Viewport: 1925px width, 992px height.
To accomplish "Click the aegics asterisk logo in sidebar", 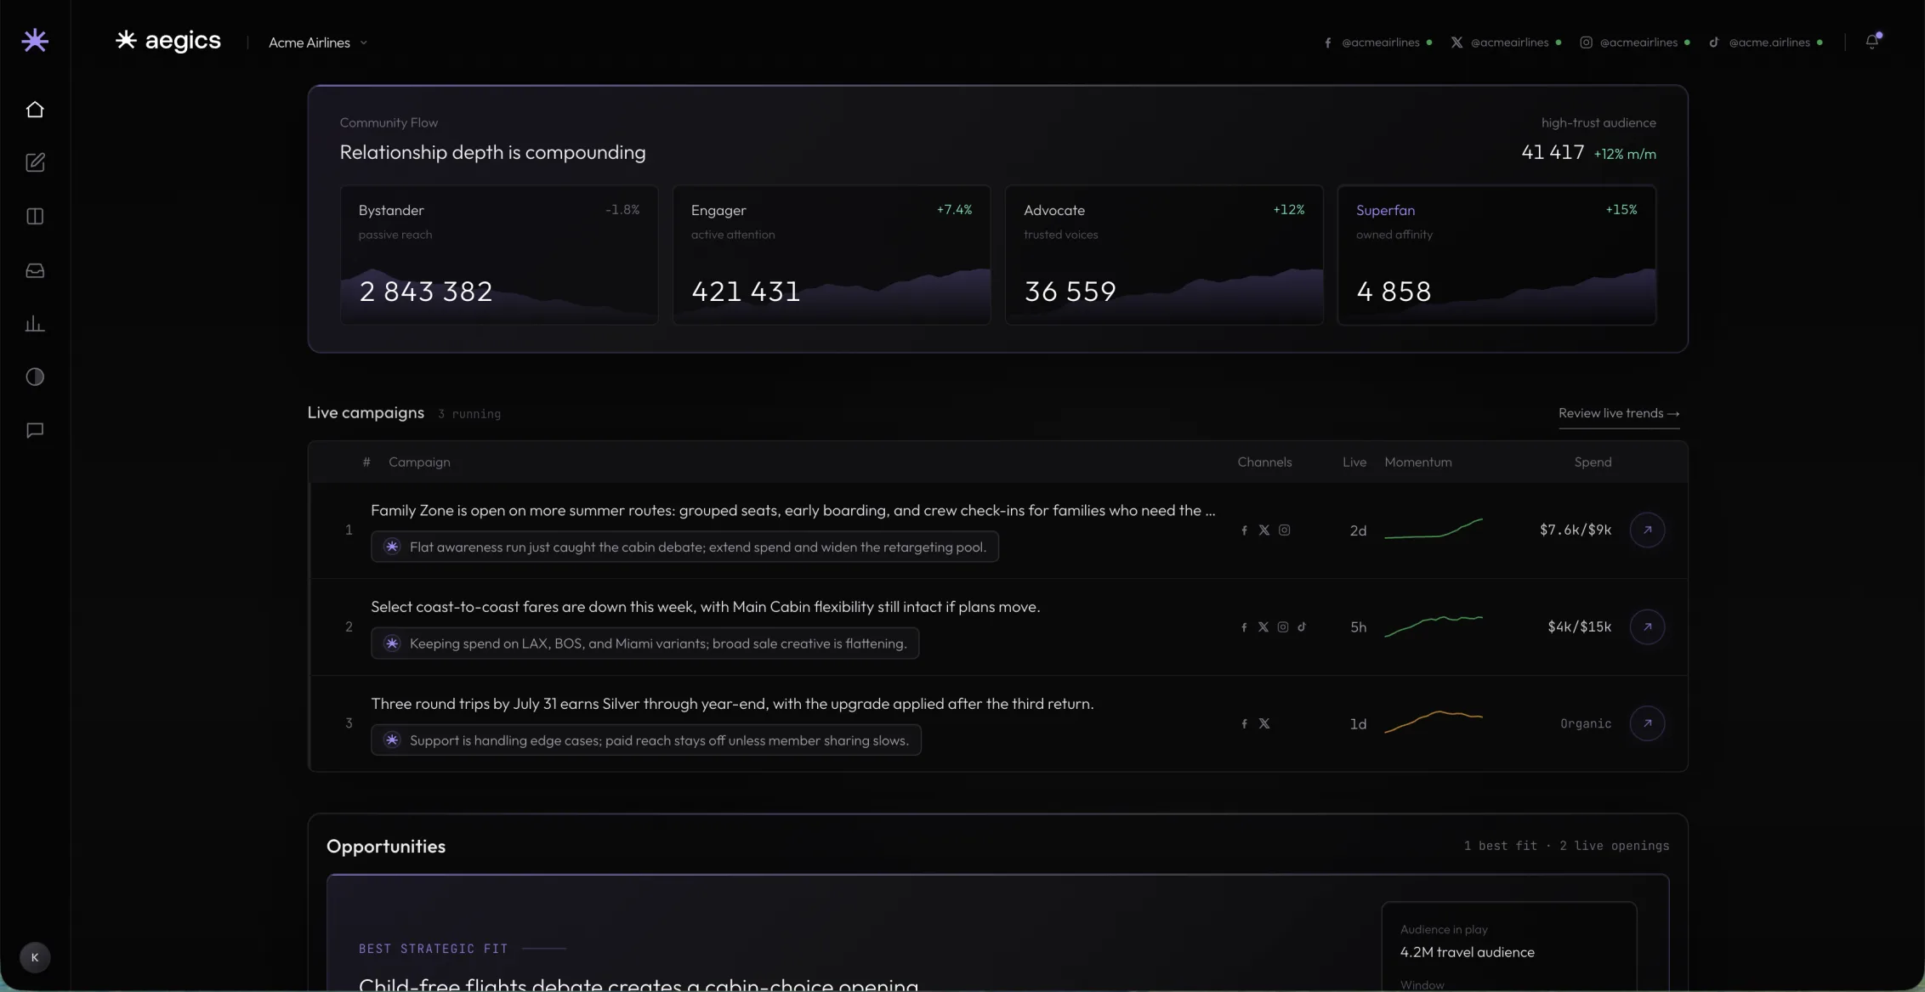I will point(35,40).
